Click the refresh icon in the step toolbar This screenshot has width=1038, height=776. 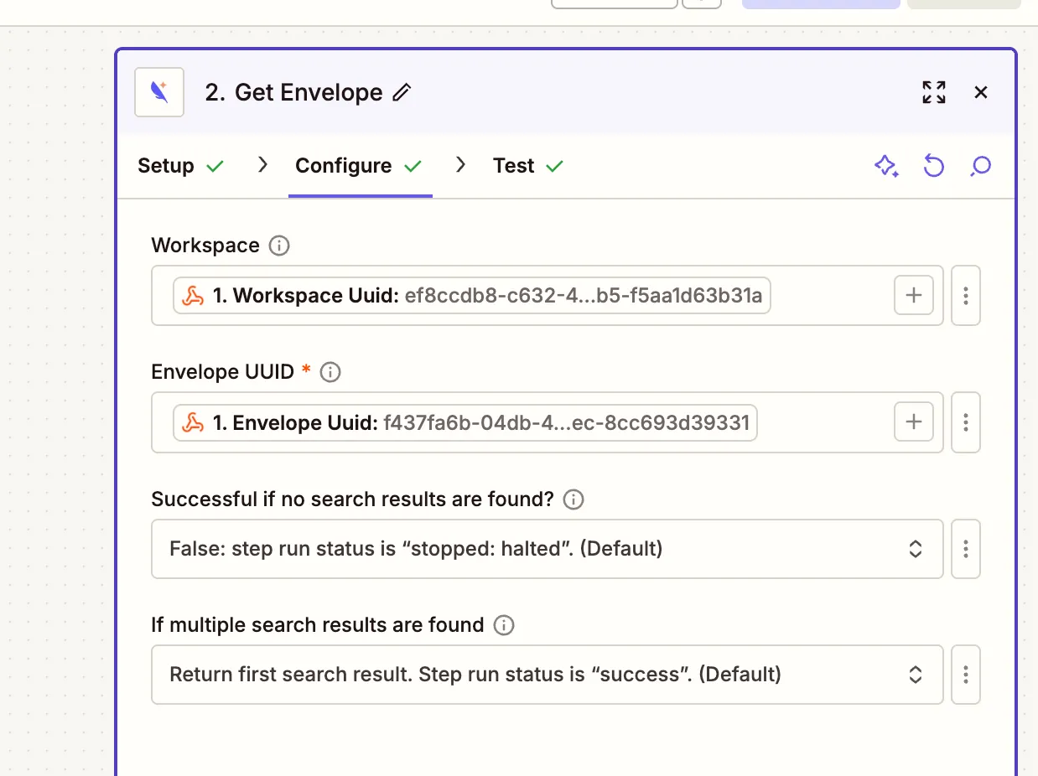click(x=933, y=166)
